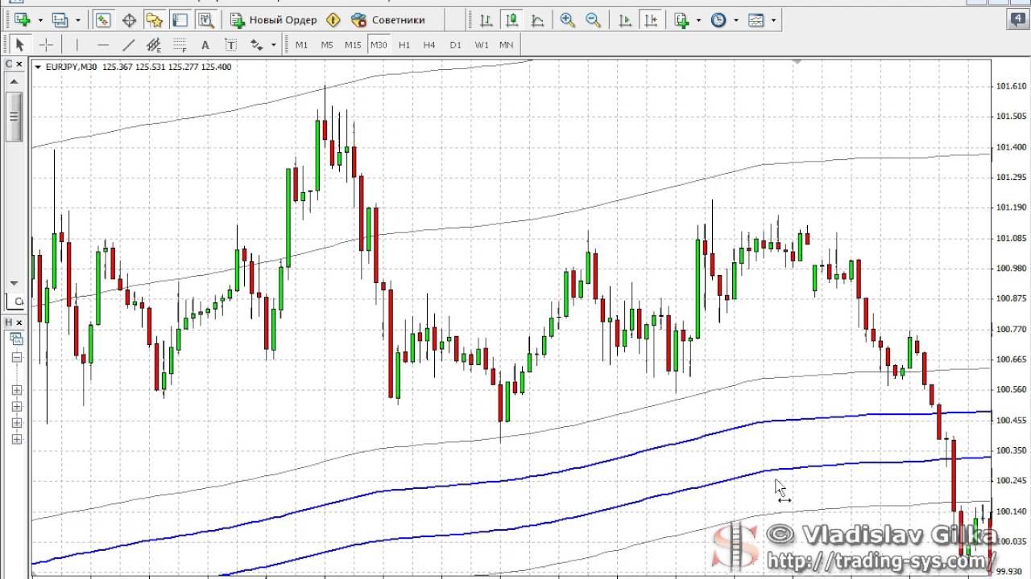The image size is (1031, 579).
Task: Collapse the Navigator root tree node
Action: click(x=16, y=357)
